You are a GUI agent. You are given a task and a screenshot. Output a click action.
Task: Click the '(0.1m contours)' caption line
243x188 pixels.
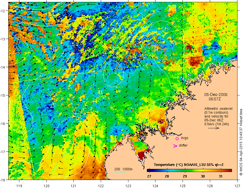point(216,113)
